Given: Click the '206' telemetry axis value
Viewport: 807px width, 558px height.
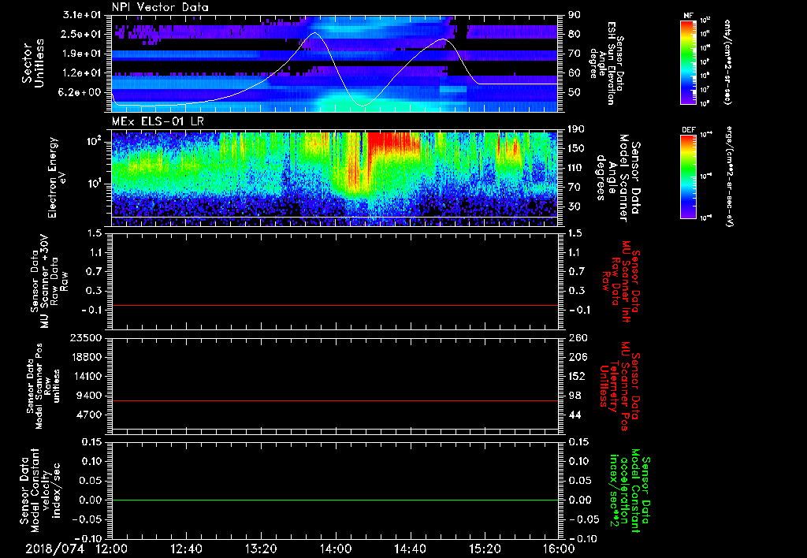Looking at the screenshot, I should (x=577, y=357).
